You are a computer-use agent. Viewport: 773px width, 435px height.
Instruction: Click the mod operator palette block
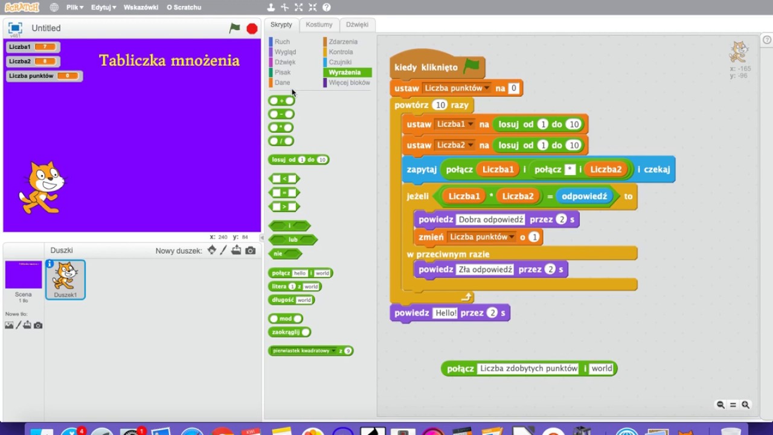click(285, 318)
